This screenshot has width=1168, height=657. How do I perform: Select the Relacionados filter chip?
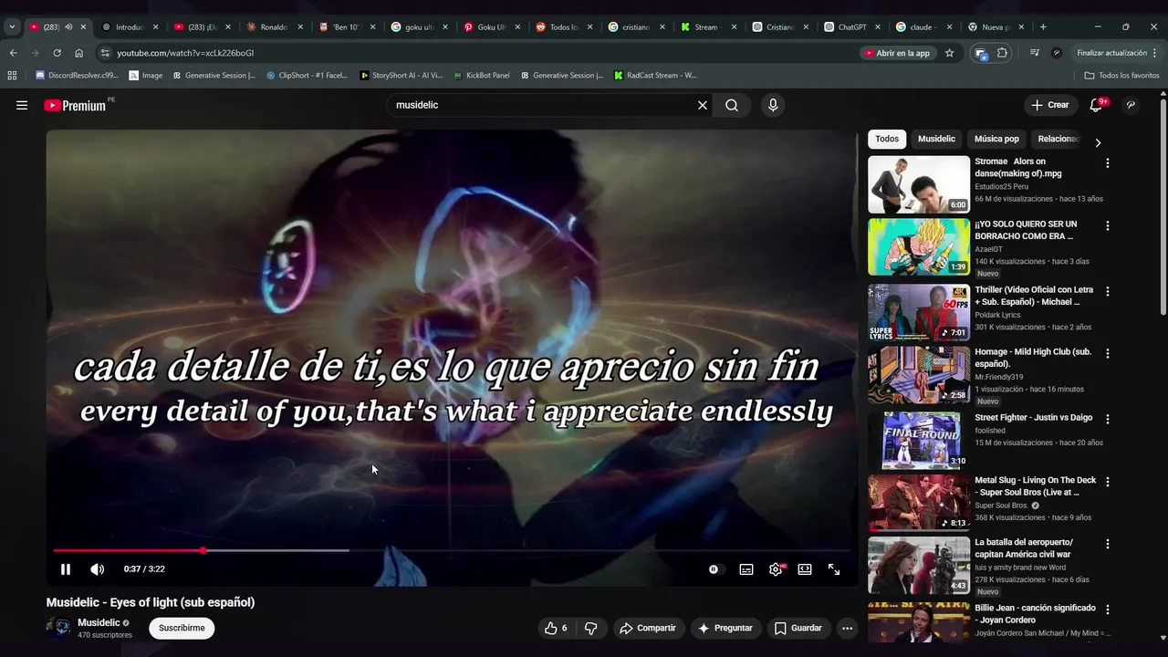click(x=1058, y=139)
